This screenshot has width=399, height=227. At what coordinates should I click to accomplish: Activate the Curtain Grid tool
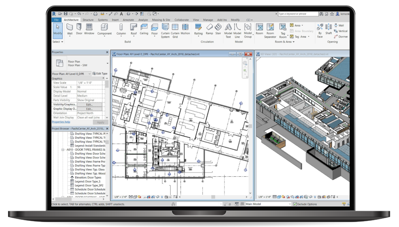175,30
